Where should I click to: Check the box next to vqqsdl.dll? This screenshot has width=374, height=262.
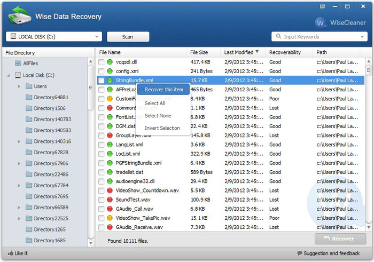[x=102, y=62]
